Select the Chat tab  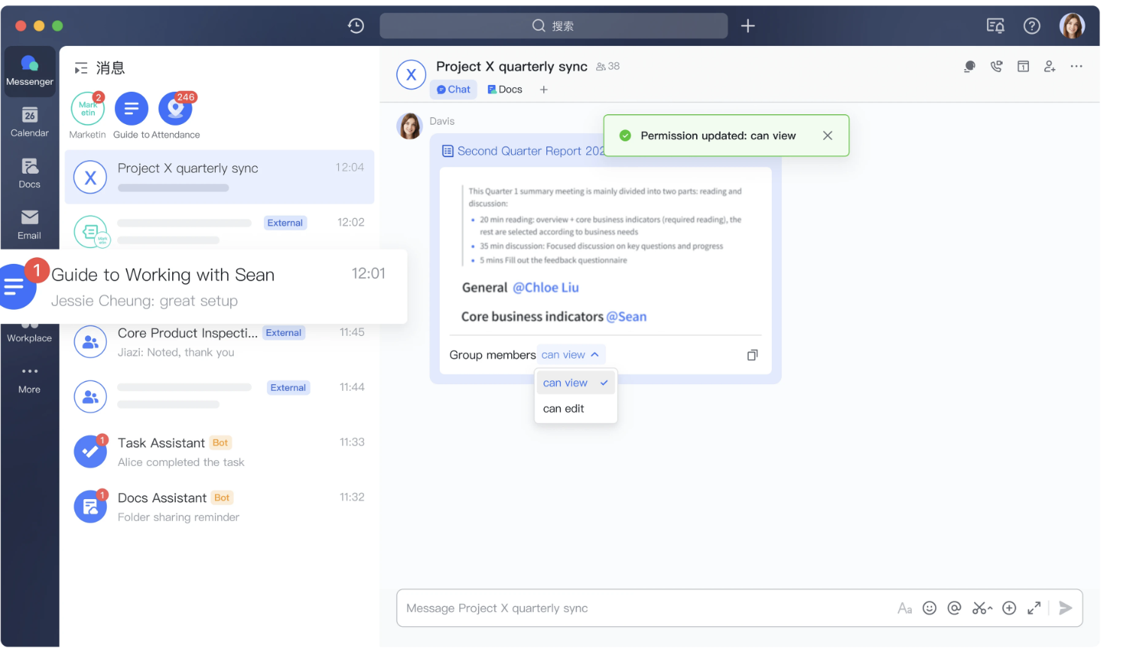click(x=453, y=89)
